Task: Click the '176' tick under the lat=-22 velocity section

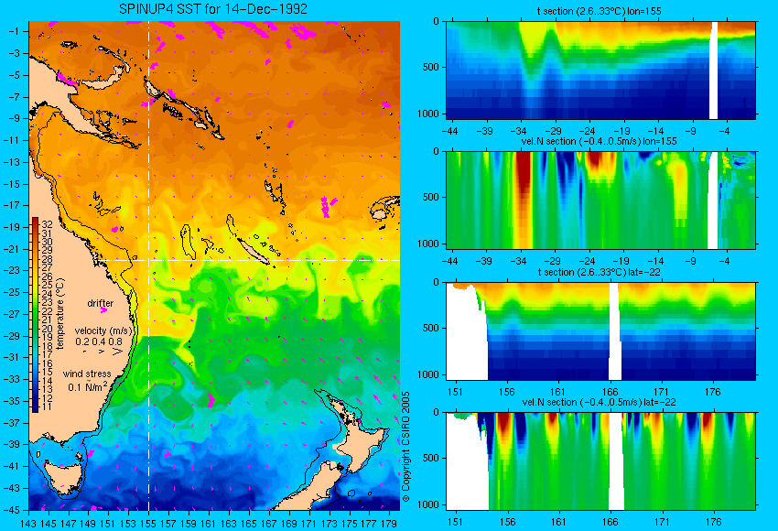Action: tap(713, 522)
